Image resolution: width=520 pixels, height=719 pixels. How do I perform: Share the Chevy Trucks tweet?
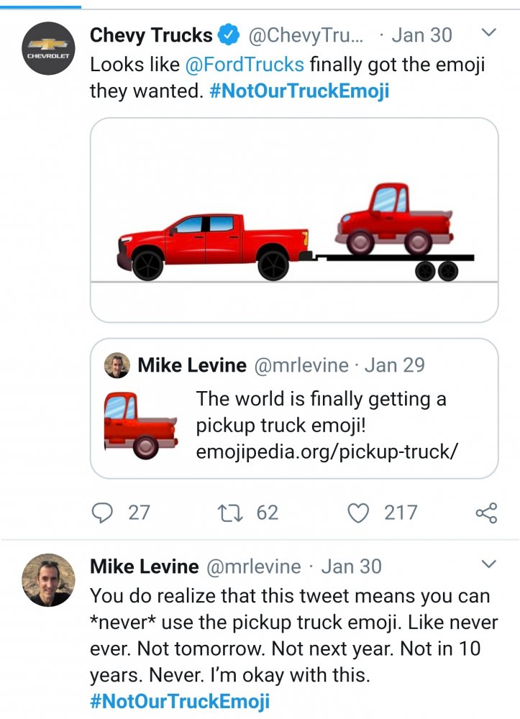486,513
